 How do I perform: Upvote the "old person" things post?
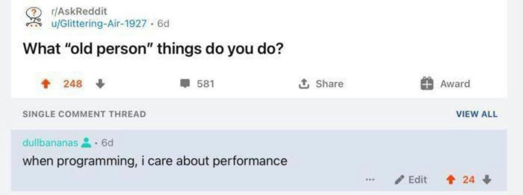tap(46, 84)
